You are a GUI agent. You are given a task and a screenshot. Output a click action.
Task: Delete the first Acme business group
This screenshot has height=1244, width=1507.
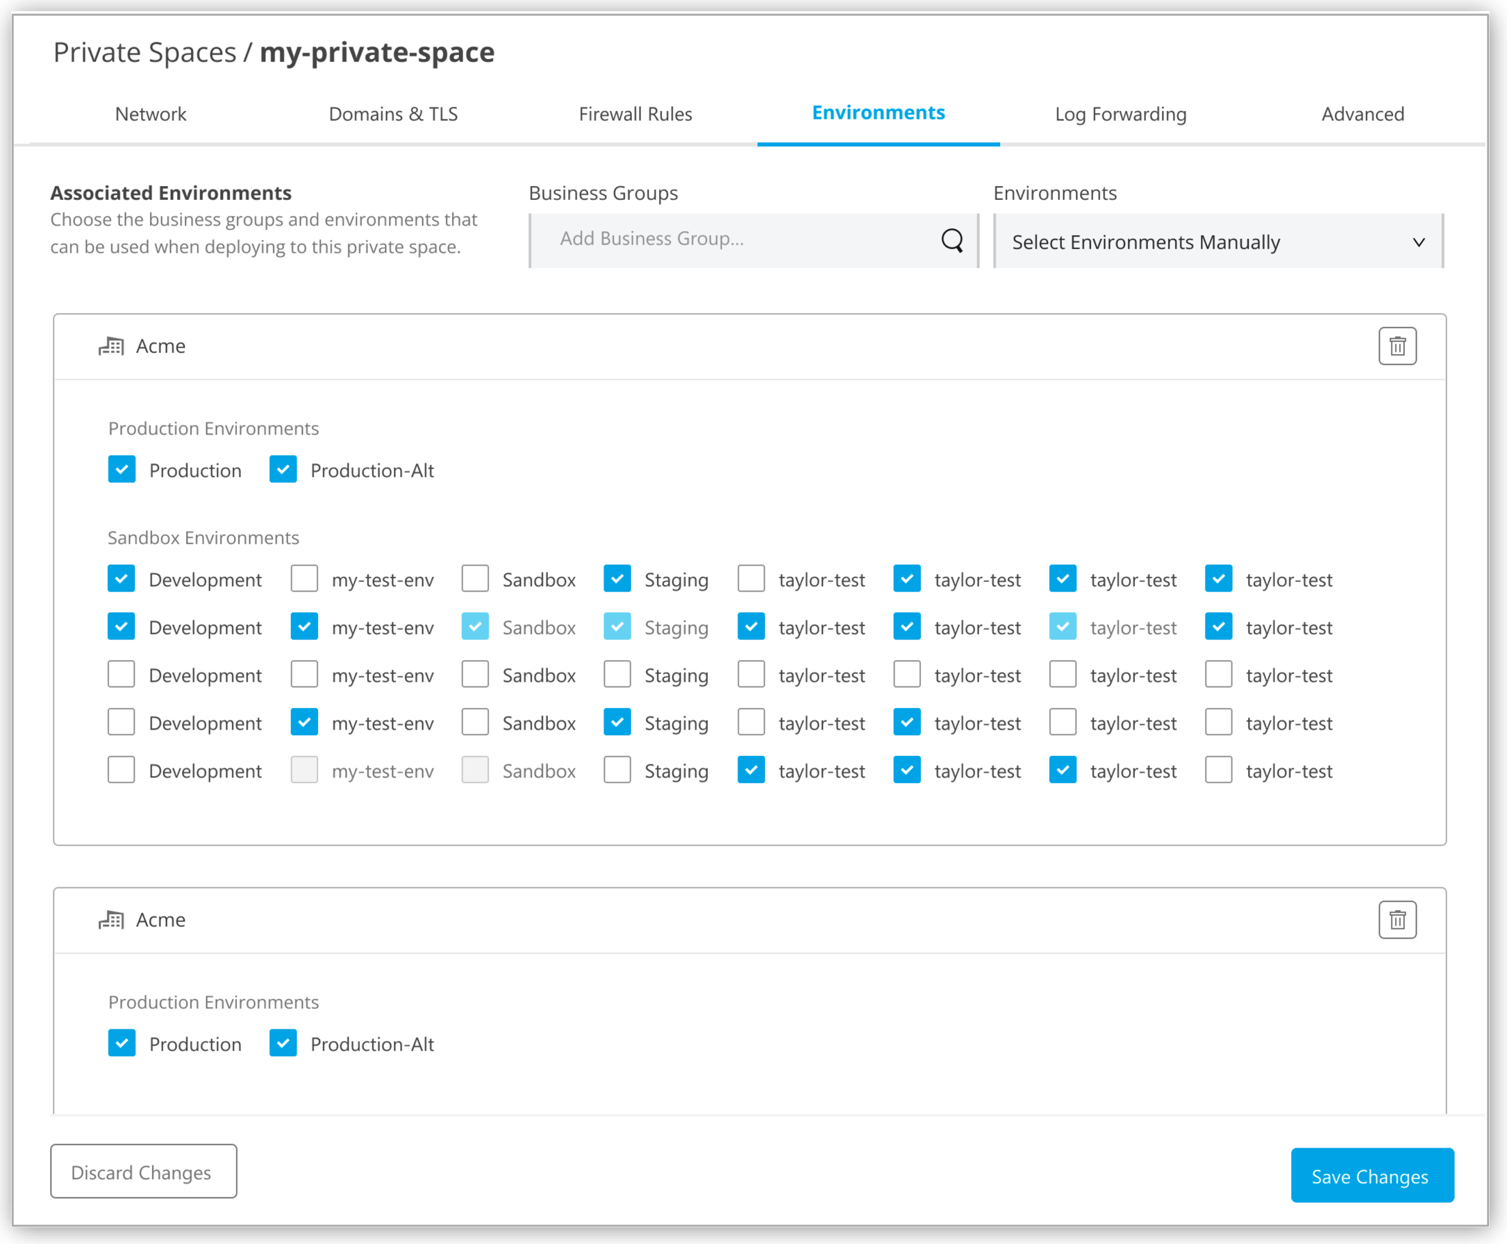1397,346
